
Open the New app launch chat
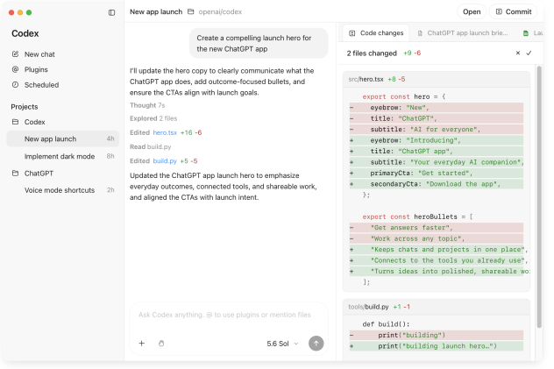63,138
